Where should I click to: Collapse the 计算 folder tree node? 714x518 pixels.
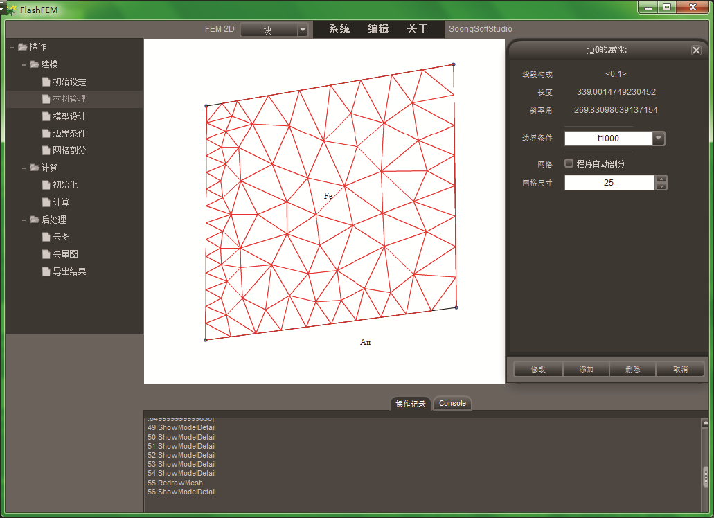24,168
